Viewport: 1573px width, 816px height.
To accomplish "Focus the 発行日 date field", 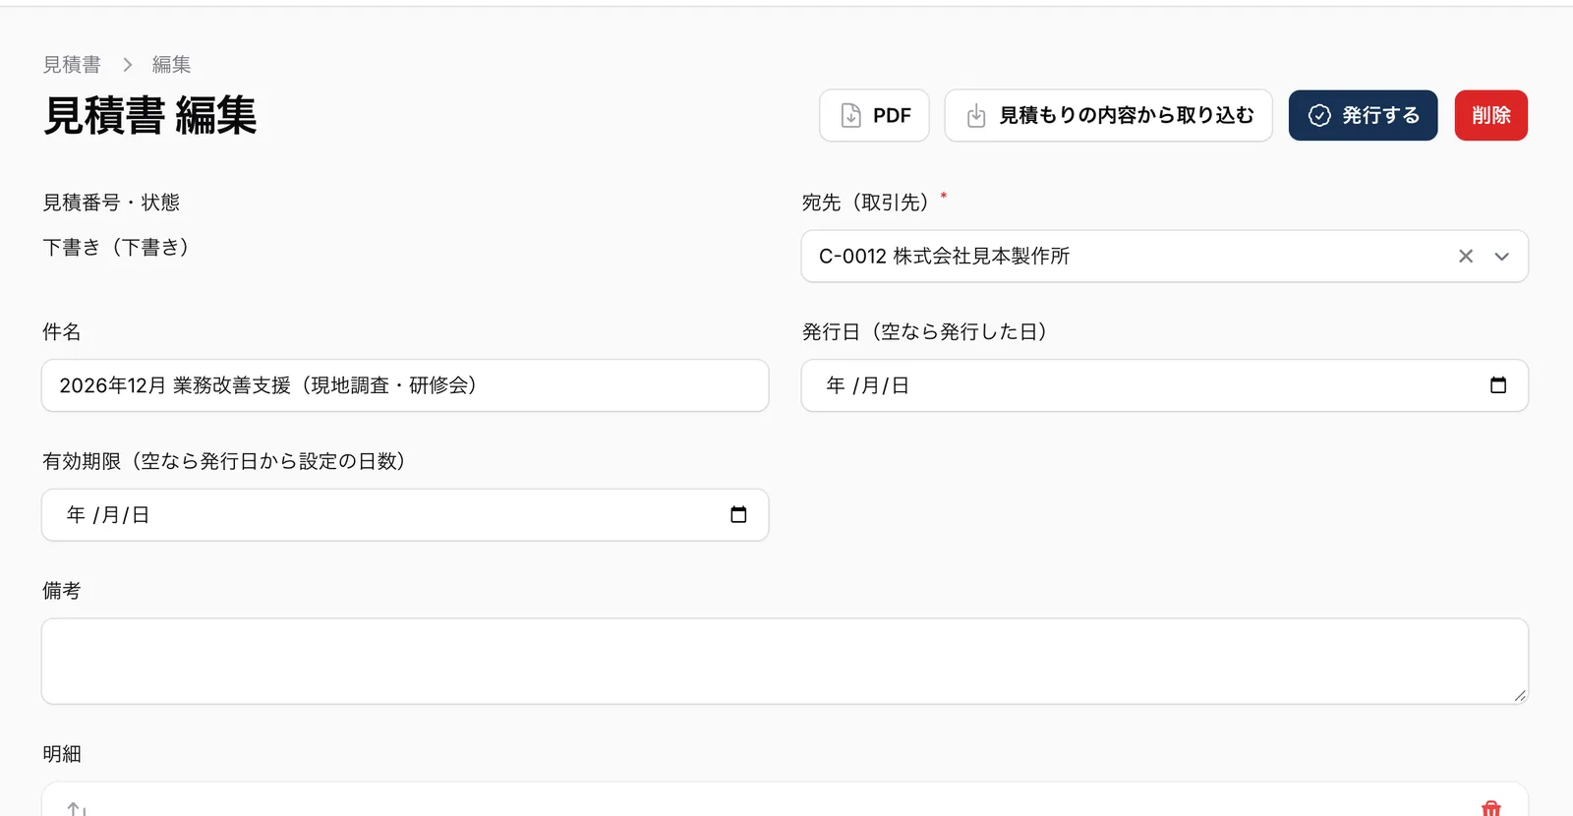I will coord(1164,385).
